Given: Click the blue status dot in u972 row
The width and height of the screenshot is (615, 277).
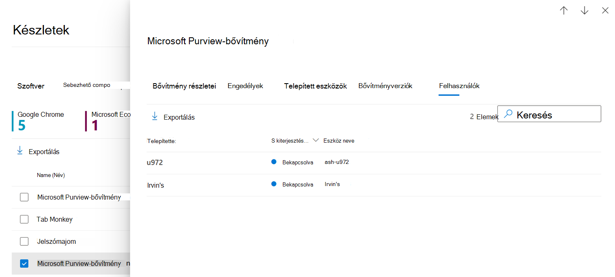Looking at the screenshot, I should click(x=274, y=162).
